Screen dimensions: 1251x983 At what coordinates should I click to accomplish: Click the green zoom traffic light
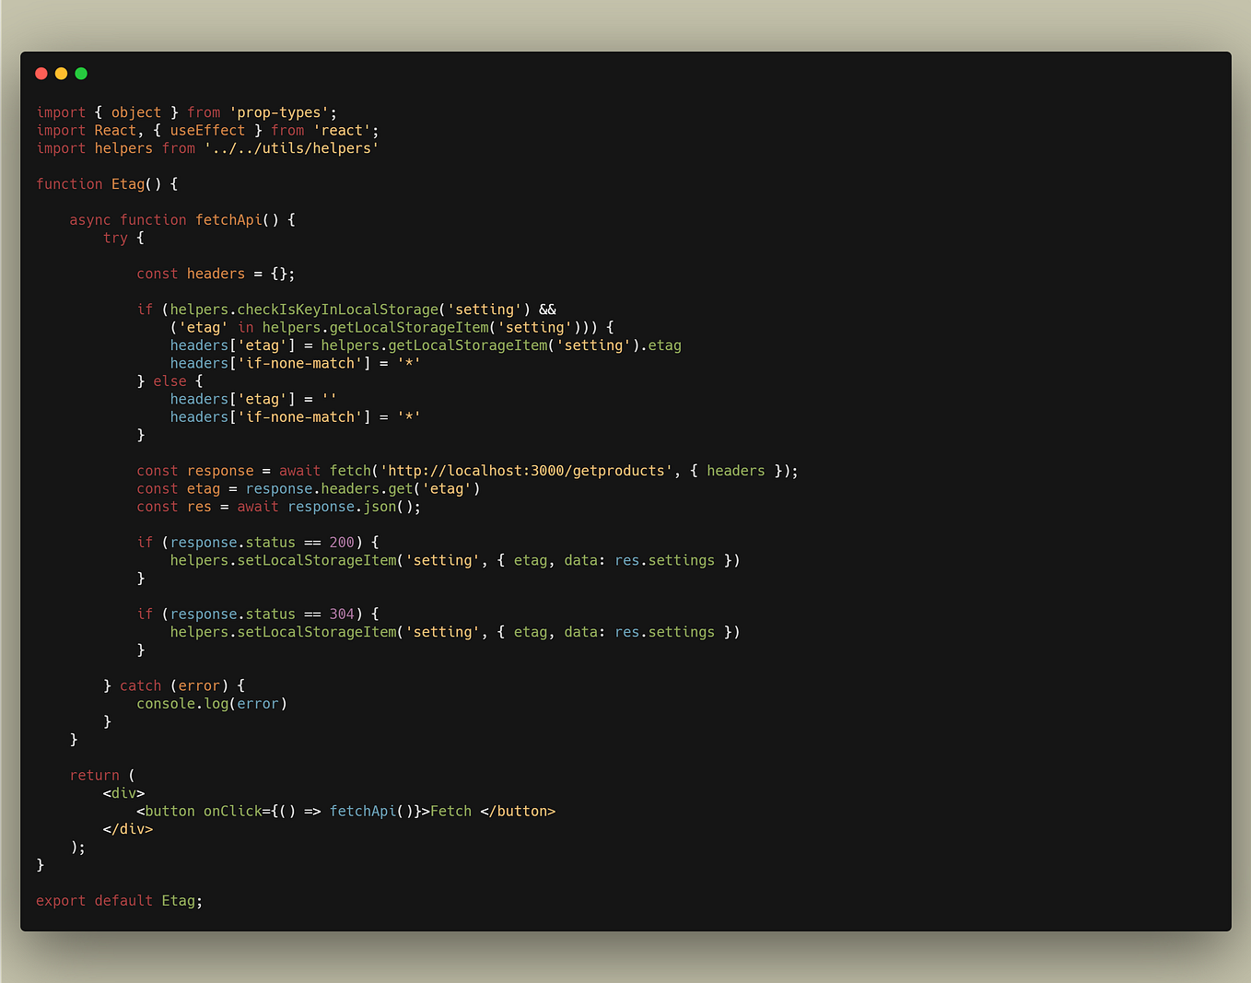(x=80, y=73)
